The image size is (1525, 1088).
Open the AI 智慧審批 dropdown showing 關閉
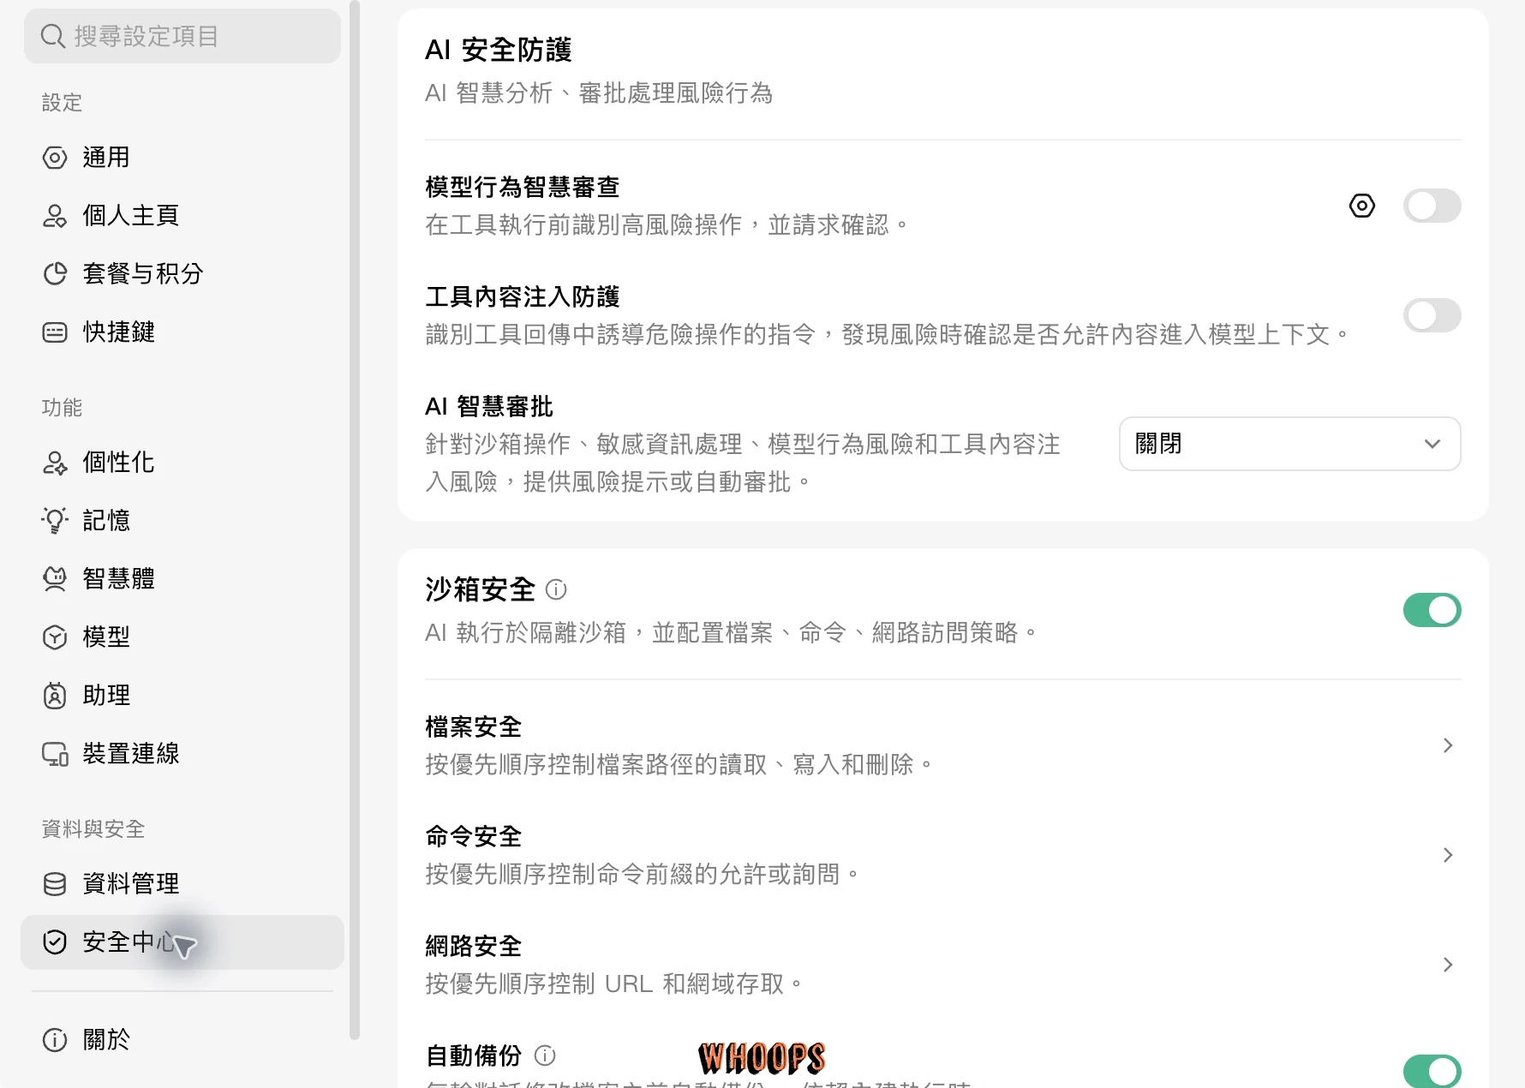pyautogui.click(x=1289, y=444)
